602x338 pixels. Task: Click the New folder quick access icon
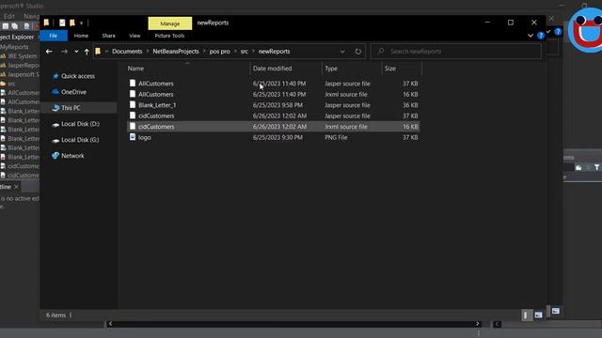click(x=72, y=23)
